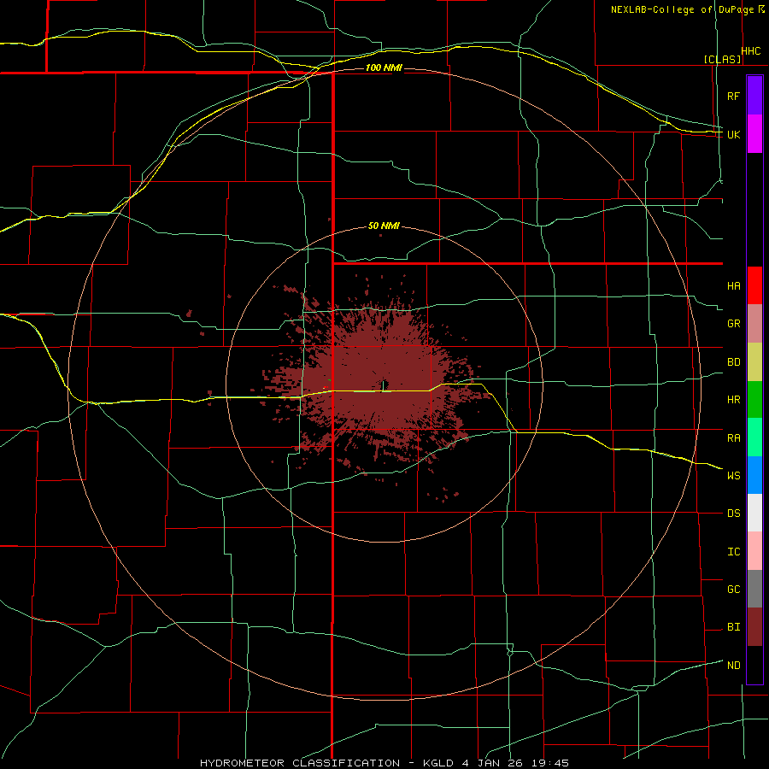Click the HA legend label
769x769 pixels.
[734, 286]
